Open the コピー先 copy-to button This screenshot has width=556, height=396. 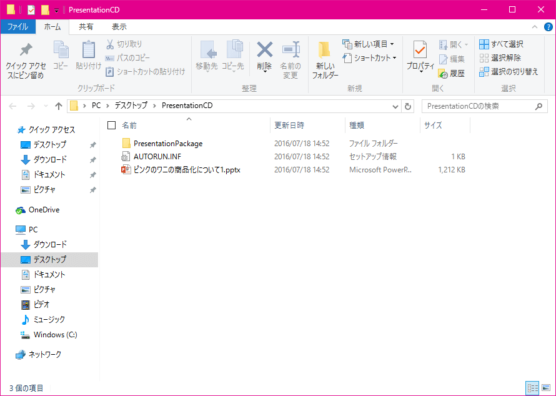click(233, 57)
